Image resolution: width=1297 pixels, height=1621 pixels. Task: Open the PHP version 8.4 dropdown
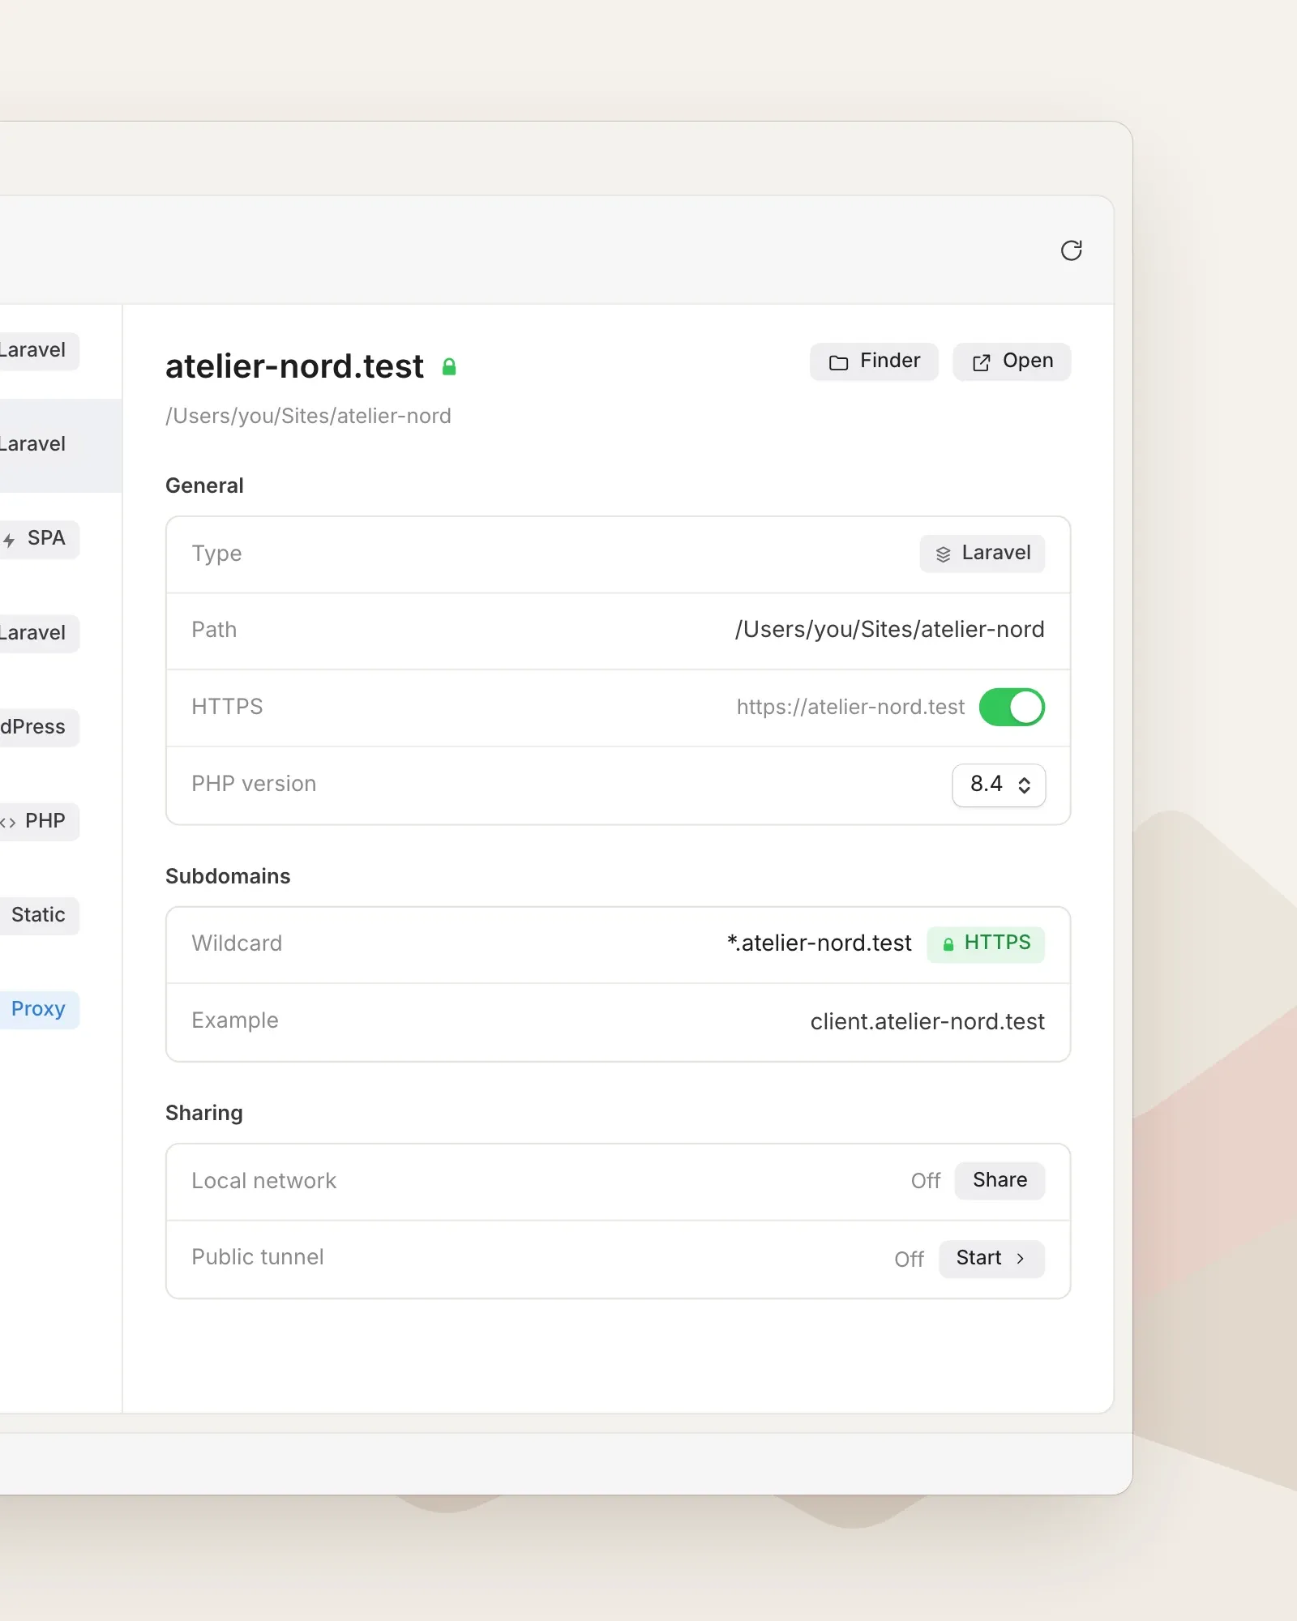(999, 785)
